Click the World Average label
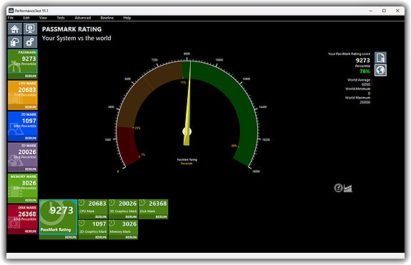The image size is (411, 265). [359, 80]
